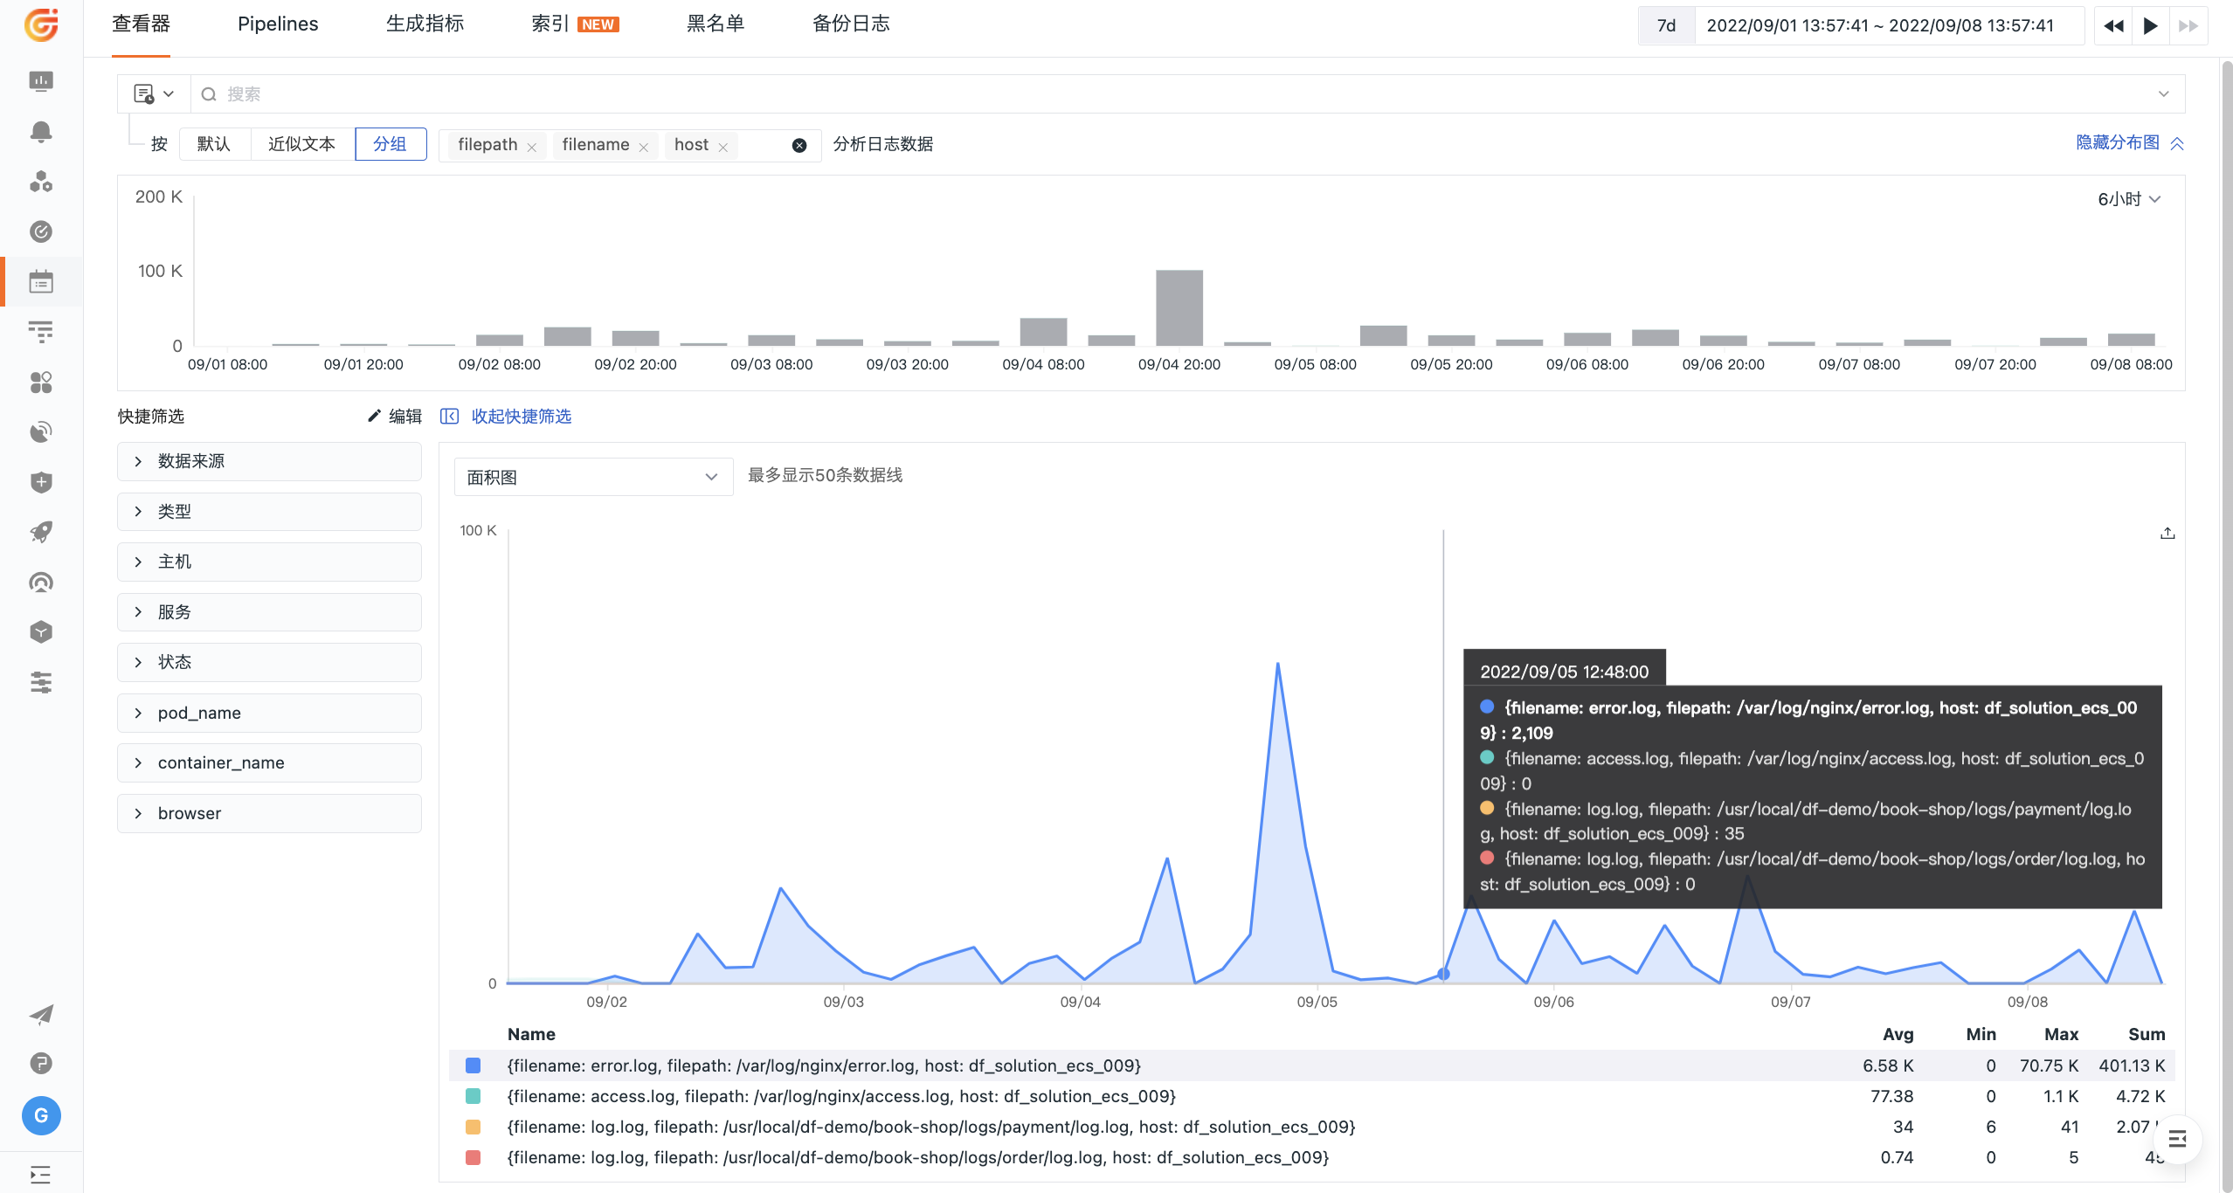The height and width of the screenshot is (1193, 2233).
Task: Toggle the red order log.log legend swatch
Action: click(x=474, y=1157)
